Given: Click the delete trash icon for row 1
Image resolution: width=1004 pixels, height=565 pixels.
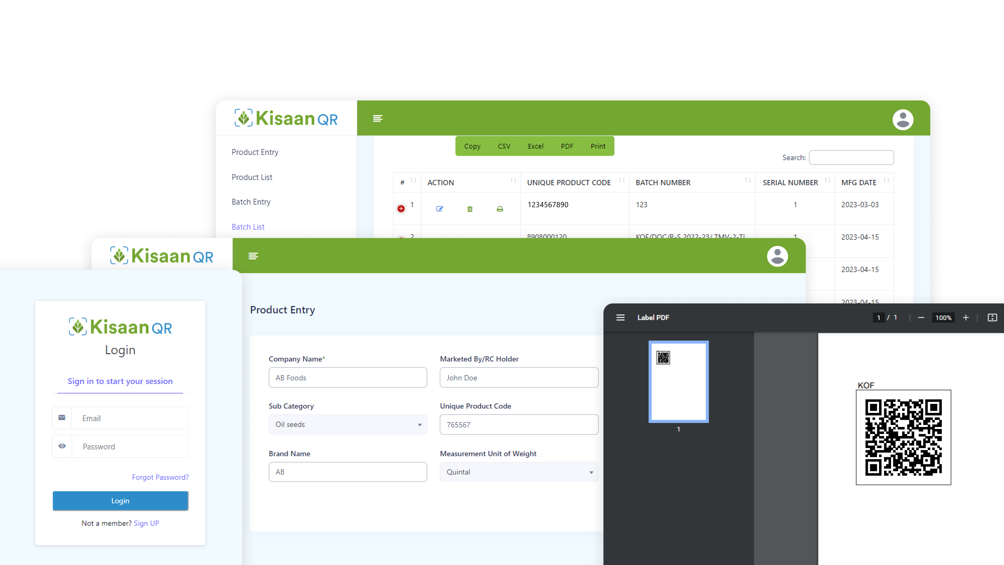Looking at the screenshot, I should click(470, 209).
